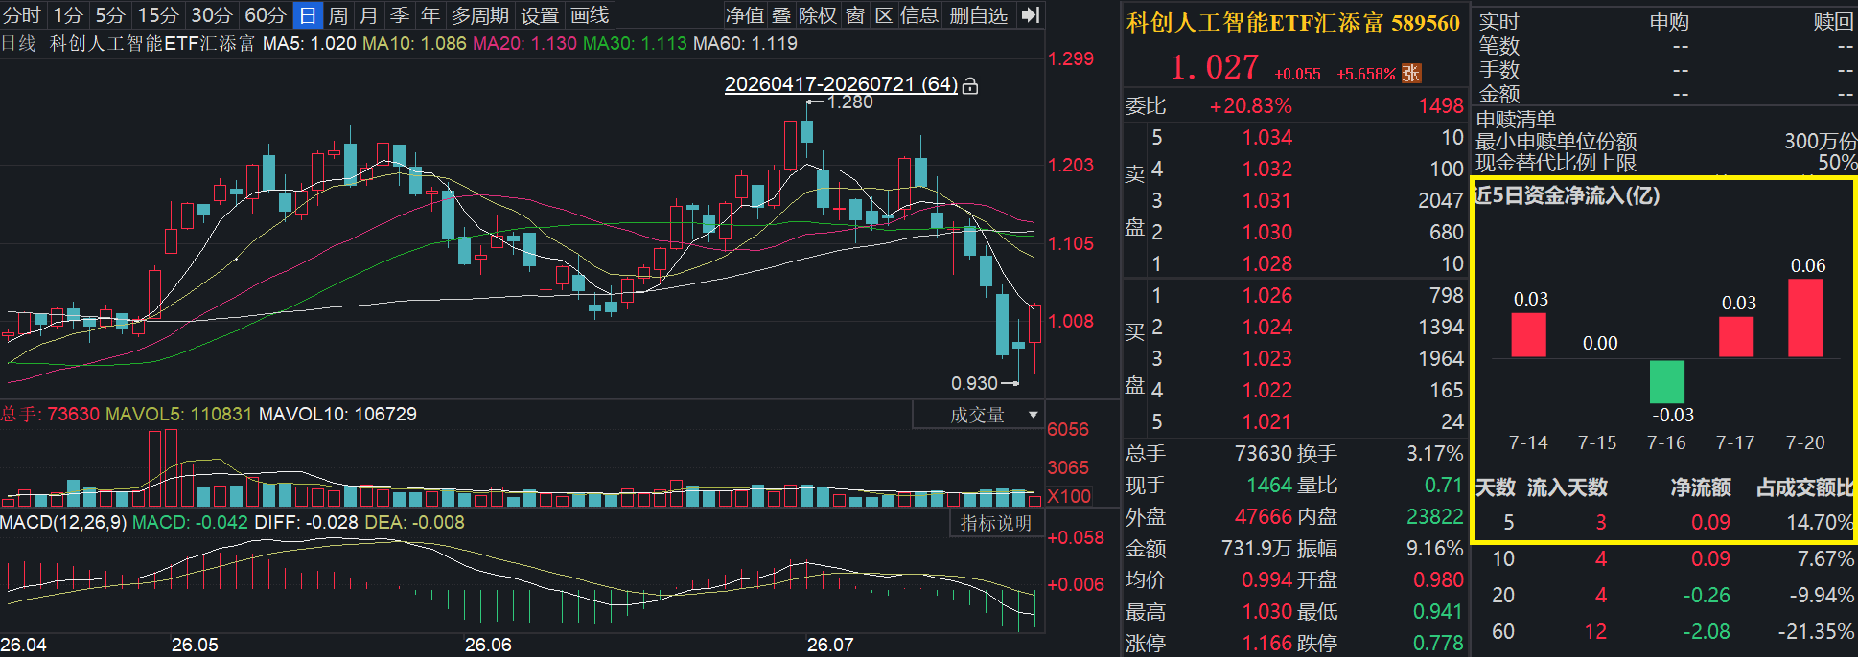Select the 60分 period tab
Image resolution: width=1858 pixels, height=657 pixels.
pyautogui.click(x=266, y=15)
